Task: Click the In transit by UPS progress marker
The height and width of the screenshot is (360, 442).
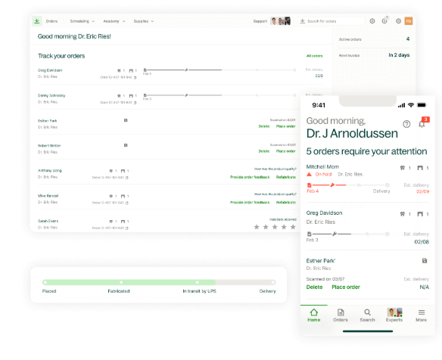Action: pos(197,282)
